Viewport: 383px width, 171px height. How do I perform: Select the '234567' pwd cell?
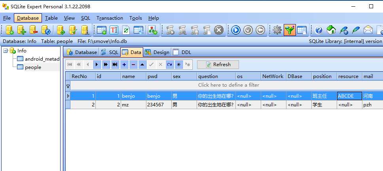(x=159, y=105)
